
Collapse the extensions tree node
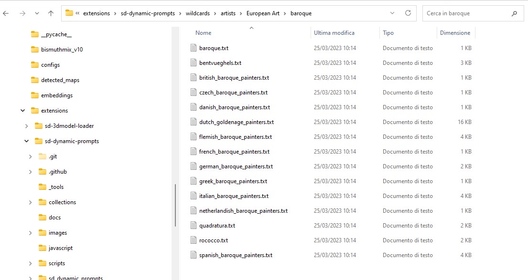click(x=22, y=110)
